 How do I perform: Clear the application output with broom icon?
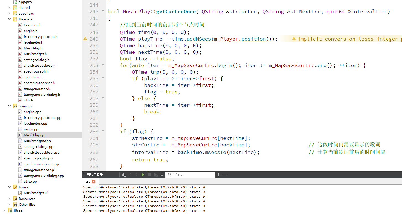coord(124,175)
